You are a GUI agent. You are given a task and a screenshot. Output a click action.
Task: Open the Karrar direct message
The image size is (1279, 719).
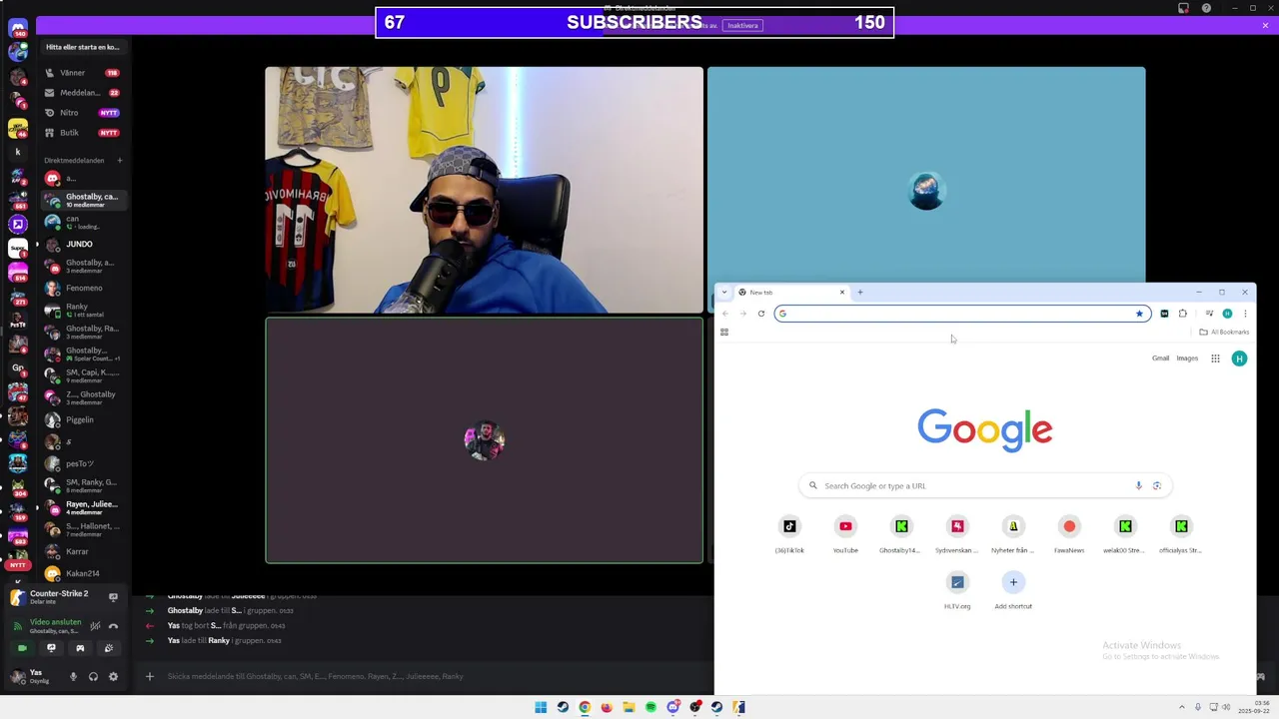82,552
